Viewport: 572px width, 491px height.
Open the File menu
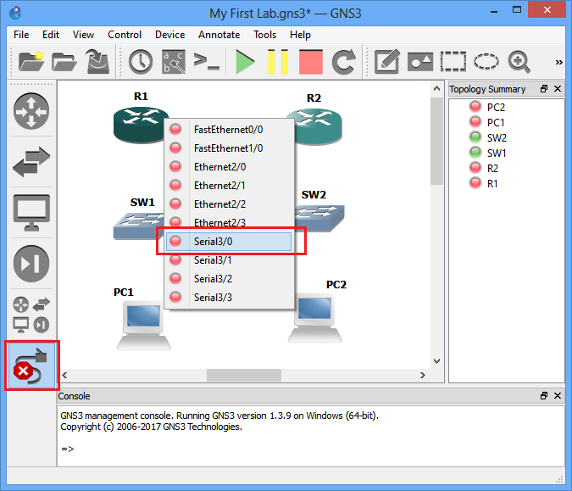click(x=21, y=35)
